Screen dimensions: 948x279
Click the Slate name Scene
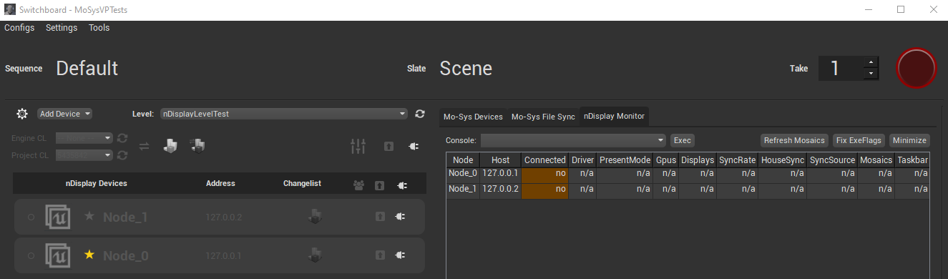pyautogui.click(x=466, y=69)
